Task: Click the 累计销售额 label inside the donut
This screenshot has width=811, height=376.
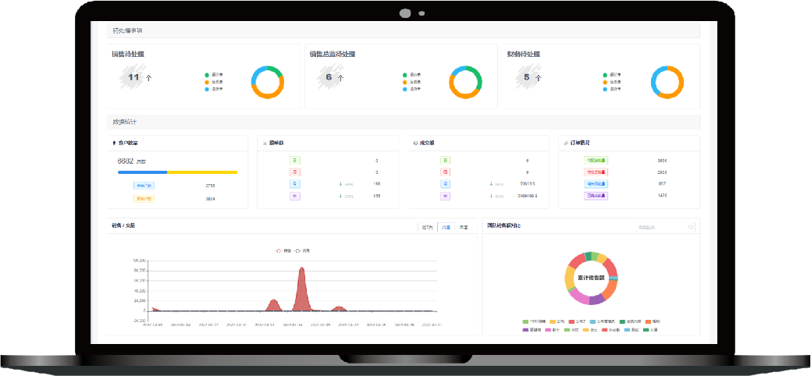Action: (x=591, y=278)
